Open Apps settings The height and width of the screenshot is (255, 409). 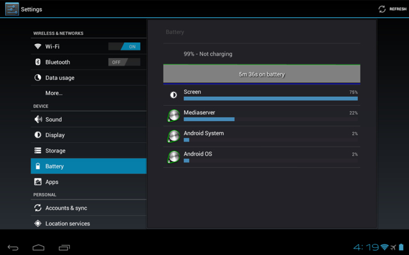point(88,182)
